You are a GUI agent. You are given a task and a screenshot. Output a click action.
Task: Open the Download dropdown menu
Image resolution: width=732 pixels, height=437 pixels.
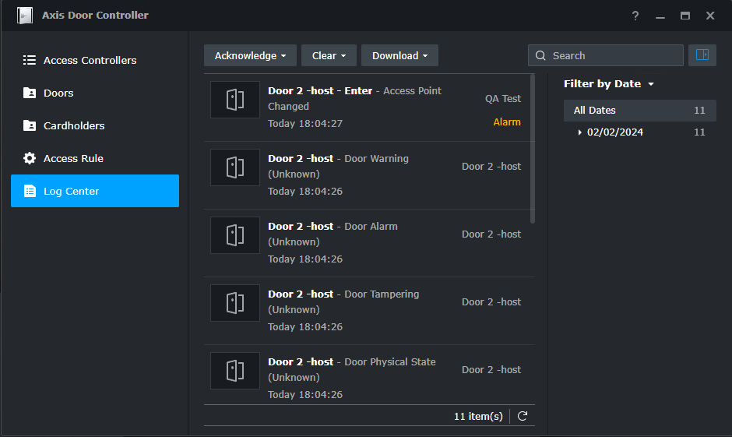coord(399,55)
